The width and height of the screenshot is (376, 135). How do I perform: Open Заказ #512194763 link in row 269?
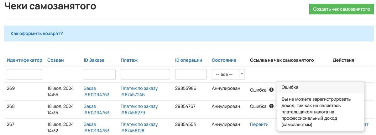click(x=97, y=91)
